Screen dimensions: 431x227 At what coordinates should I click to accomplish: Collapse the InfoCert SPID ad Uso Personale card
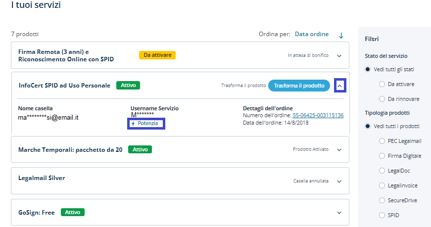point(339,86)
